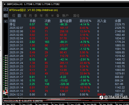The height and width of the screenshot is (105, 129).
Task: Collapse the MTDriver statistics panel with minus icon
Action: tap(6, 9)
